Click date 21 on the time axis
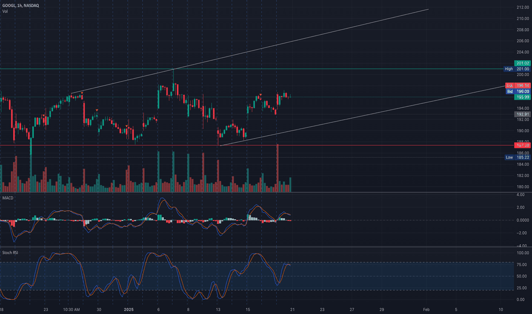532x314 pixels. (292, 309)
